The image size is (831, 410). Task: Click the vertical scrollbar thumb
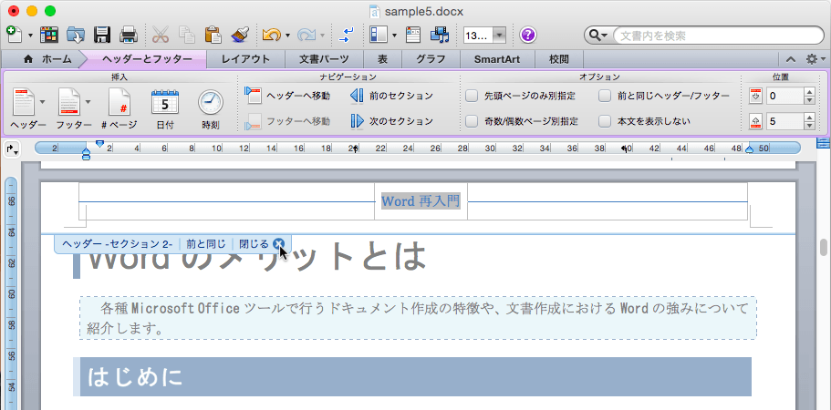click(824, 247)
